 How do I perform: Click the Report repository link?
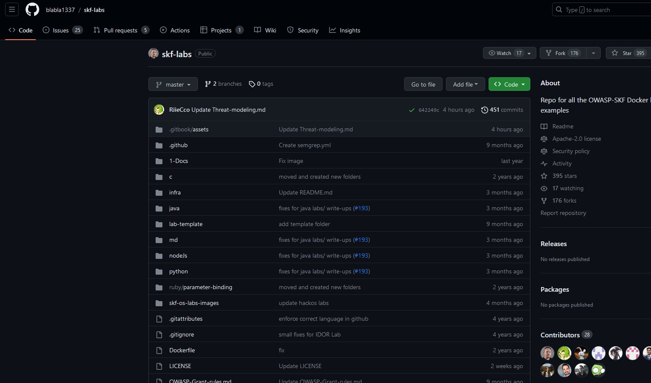[x=563, y=213]
